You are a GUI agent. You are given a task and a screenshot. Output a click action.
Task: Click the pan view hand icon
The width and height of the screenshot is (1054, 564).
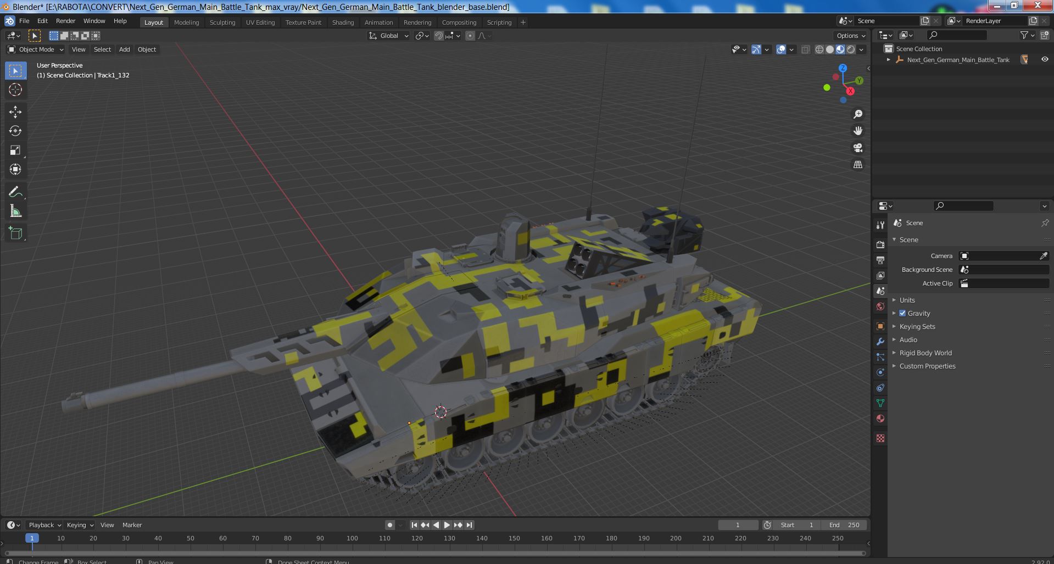point(858,131)
